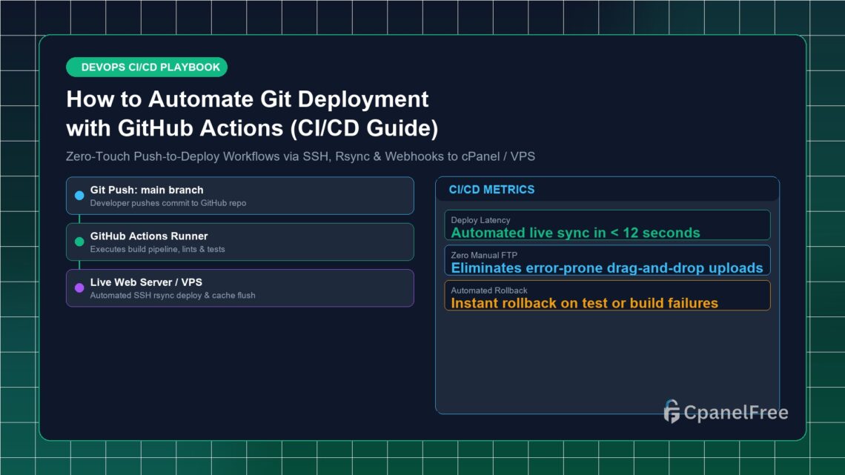This screenshot has height=475, width=845.
Task: Select the 'Zero Manual FTP' label
Action: (x=484, y=255)
